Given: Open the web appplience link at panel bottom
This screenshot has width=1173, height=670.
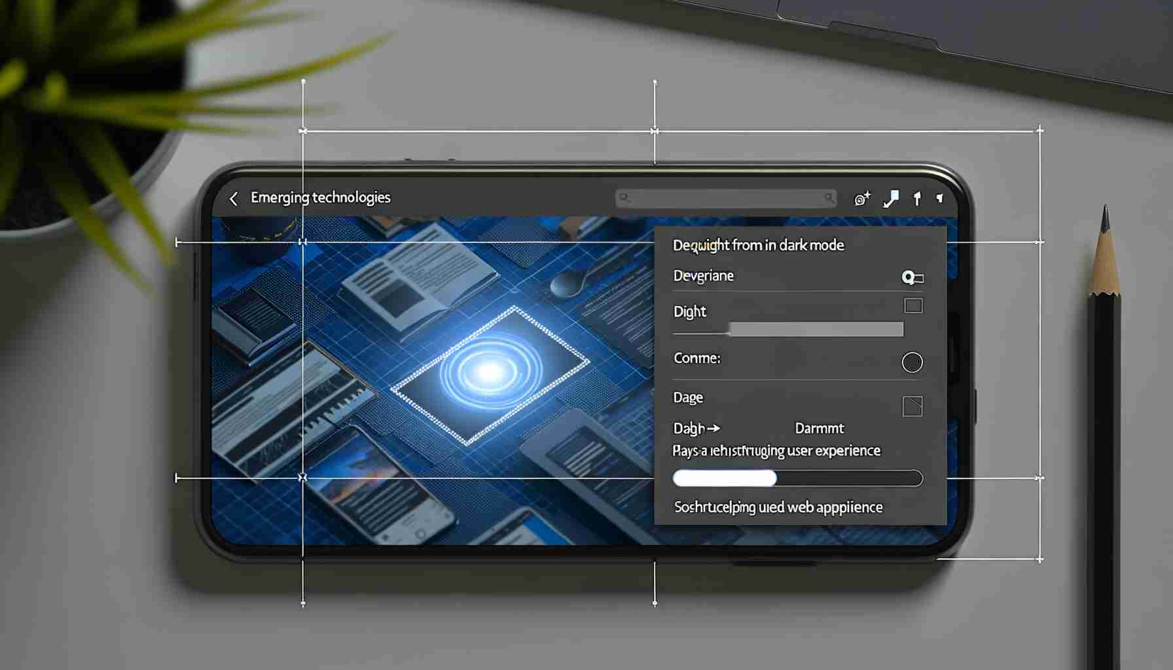Looking at the screenshot, I should [778, 507].
